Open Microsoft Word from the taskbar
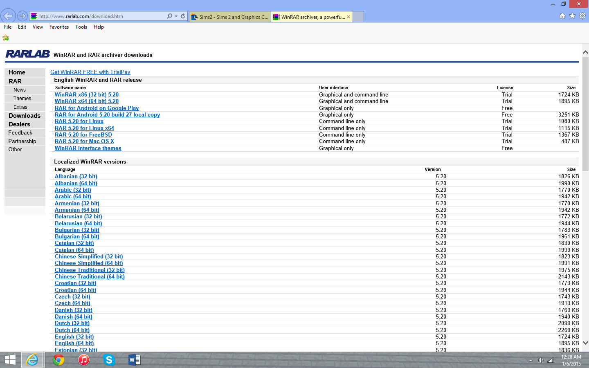Screen dimensions: 589x368 click(x=134, y=360)
